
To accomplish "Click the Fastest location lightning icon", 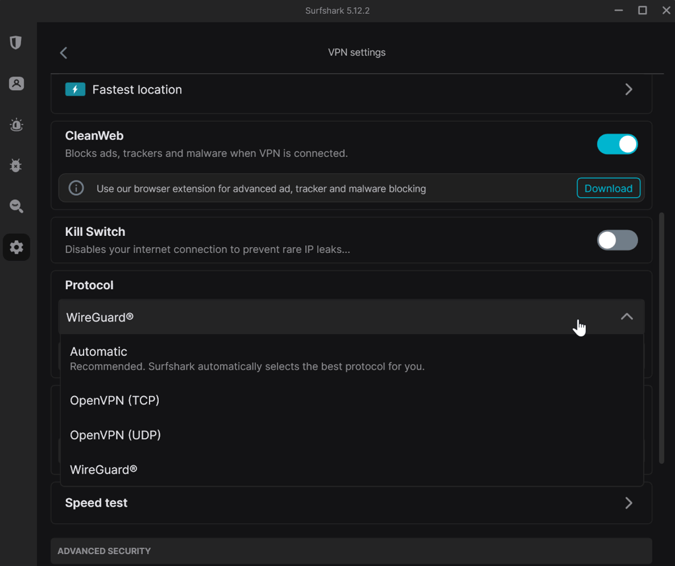I will 75,90.
